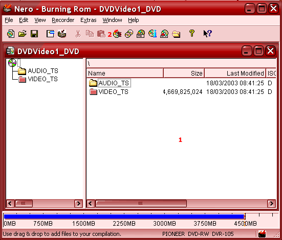Viewport: 282px width, 240px height.
Task: Open the Recorder menu
Action: pos(63,20)
